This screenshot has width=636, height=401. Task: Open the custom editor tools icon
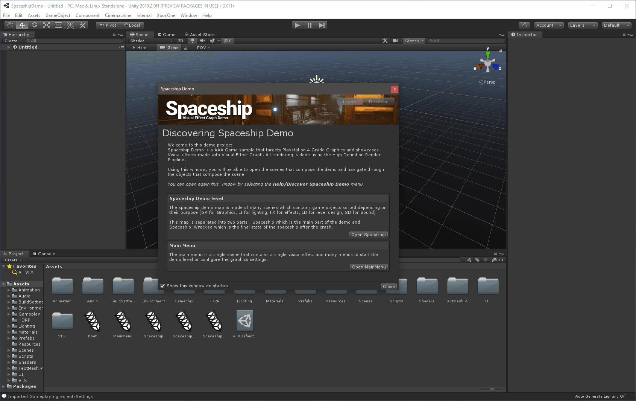tap(82, 25)
